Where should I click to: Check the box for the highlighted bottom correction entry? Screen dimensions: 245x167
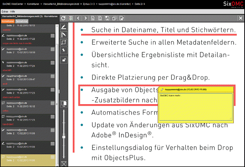53,157
